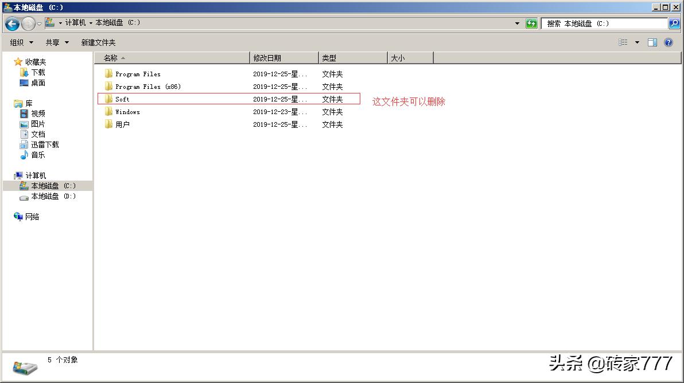Open the 共享 menu

57,42
